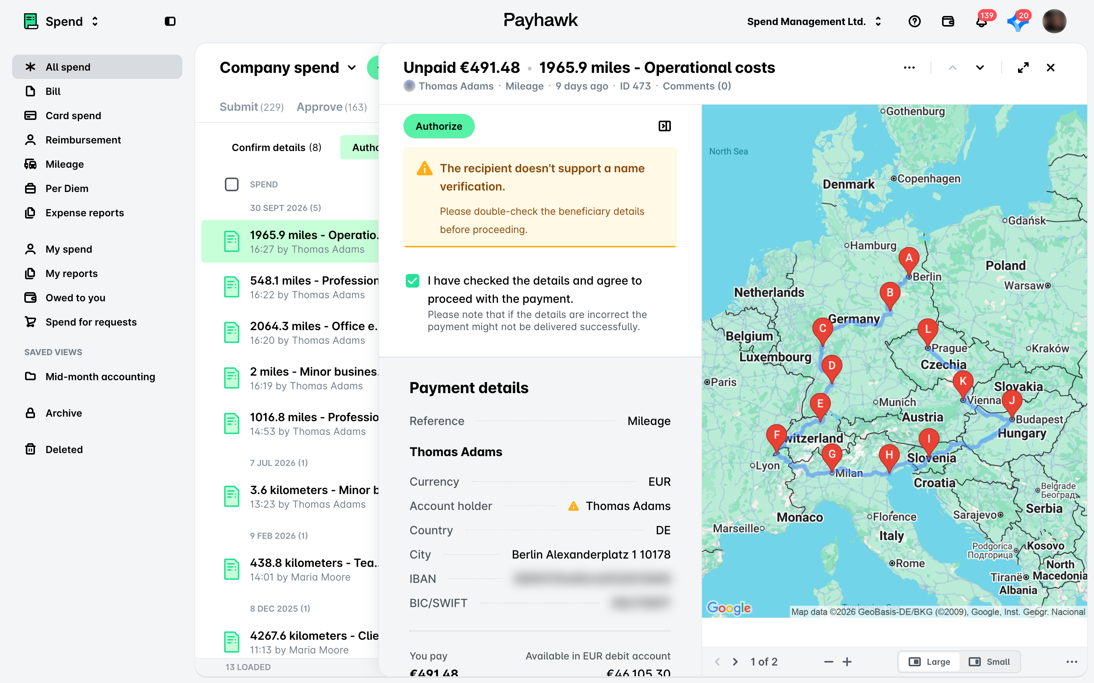Open the Deleted section
Image resolution: width=1094 pixels, height=683 pixels.
point(97,450)
